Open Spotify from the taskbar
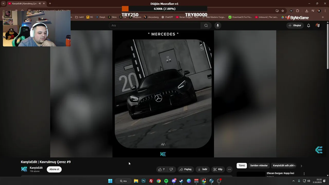The height and width of the screenshot is (185, 329). (x=166, y=181)
